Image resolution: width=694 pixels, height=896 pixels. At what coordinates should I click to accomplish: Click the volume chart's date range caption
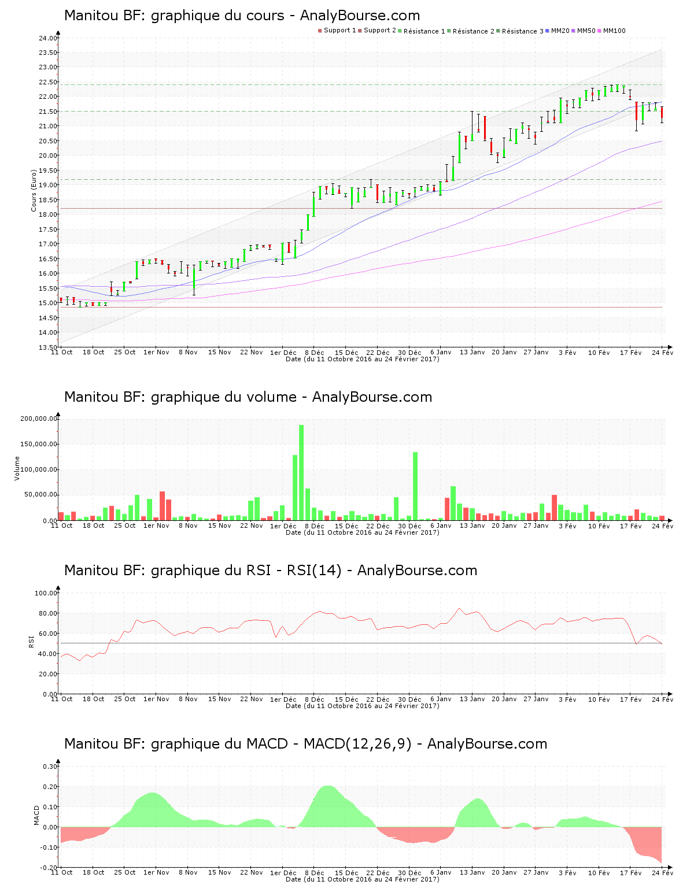(363, 532)
